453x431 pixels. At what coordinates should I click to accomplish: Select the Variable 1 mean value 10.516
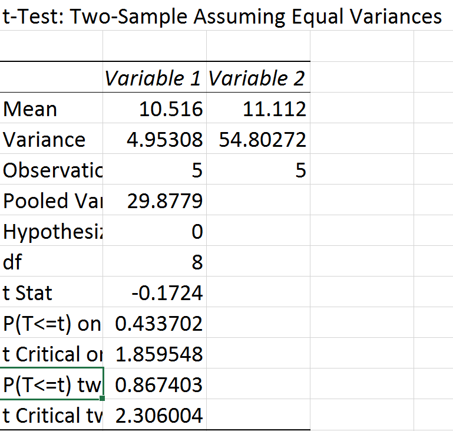154,109
